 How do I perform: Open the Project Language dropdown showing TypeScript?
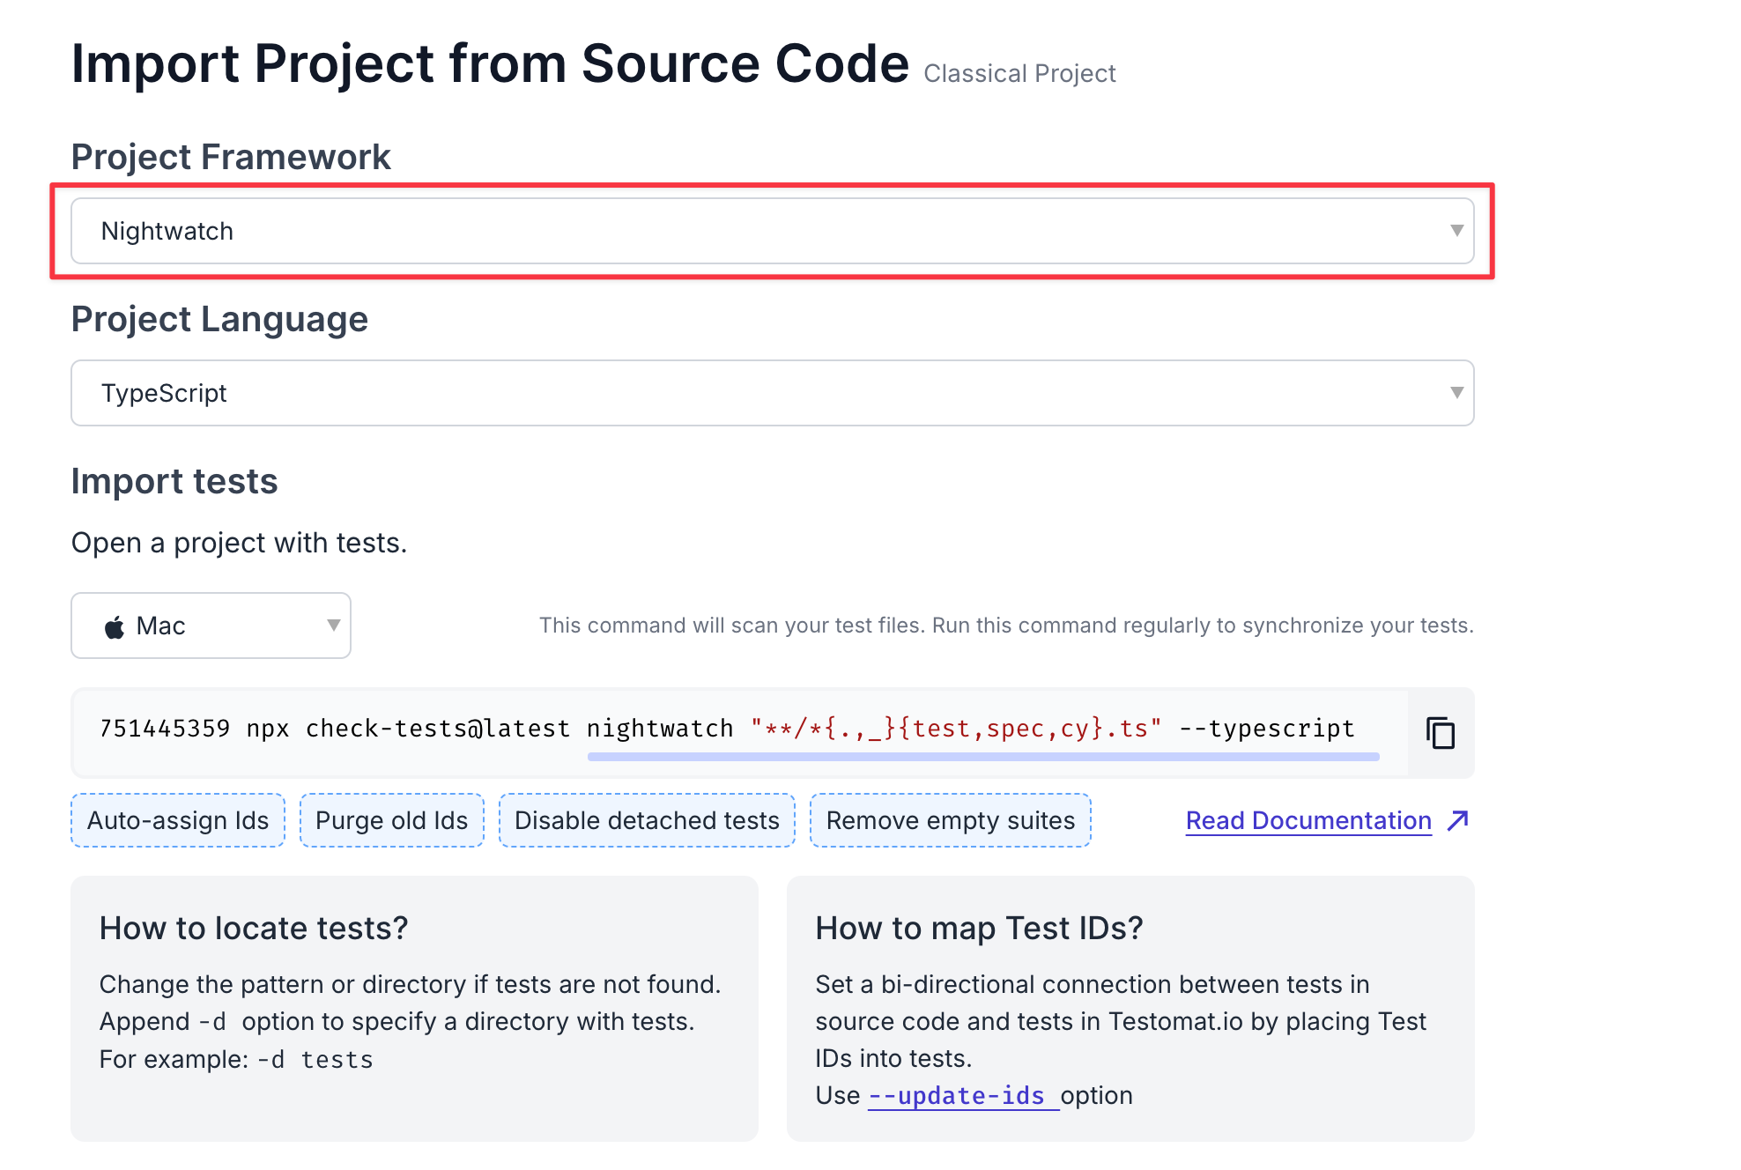(772, 393)
